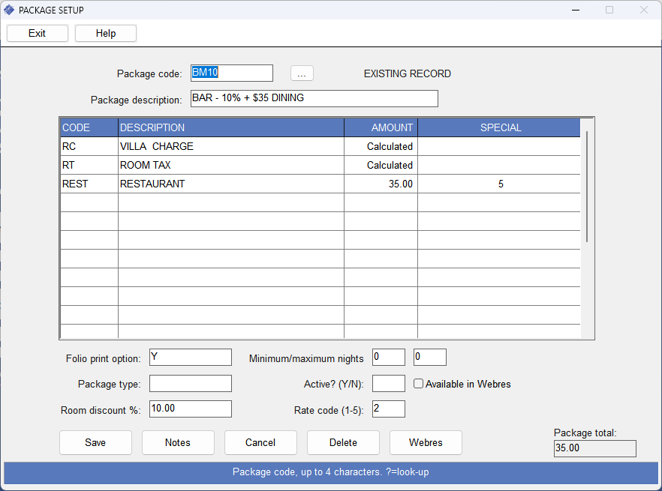Click into the Package description field
Image resolution: width=662 pixels, height=491 pixels.
313,98
